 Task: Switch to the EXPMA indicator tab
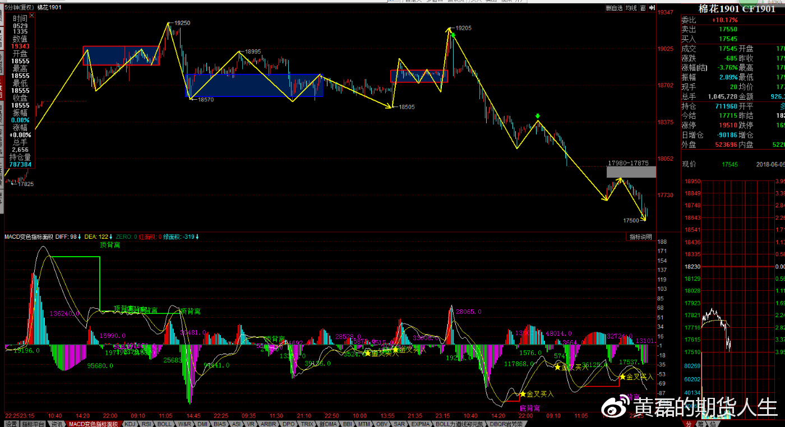421,424
